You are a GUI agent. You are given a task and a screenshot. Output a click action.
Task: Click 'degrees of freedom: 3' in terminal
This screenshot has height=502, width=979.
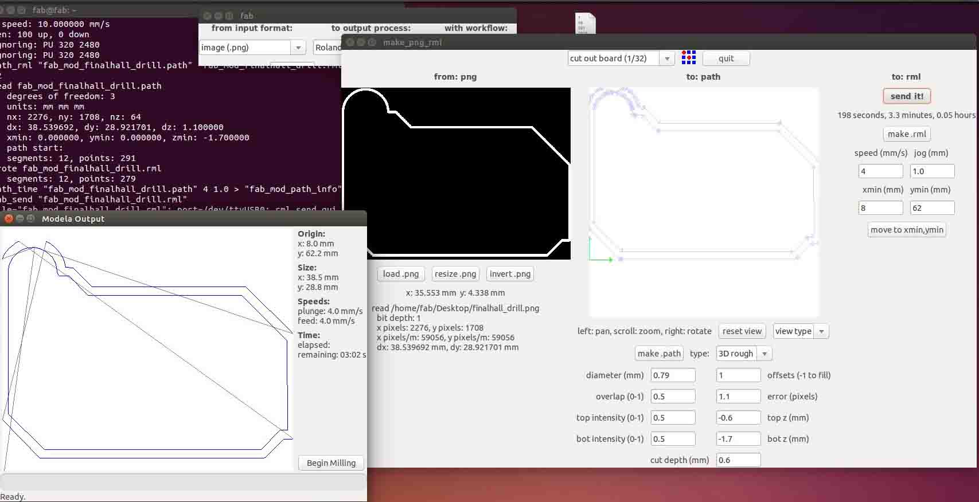tap(61, 96)
